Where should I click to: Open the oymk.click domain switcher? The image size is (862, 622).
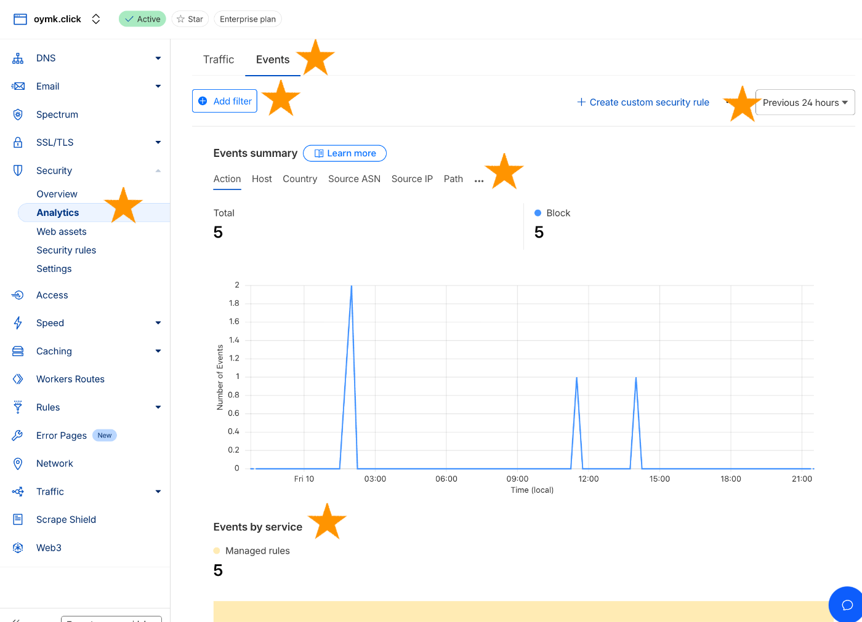[96, 19]
